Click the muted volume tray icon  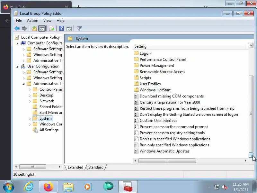225,187
